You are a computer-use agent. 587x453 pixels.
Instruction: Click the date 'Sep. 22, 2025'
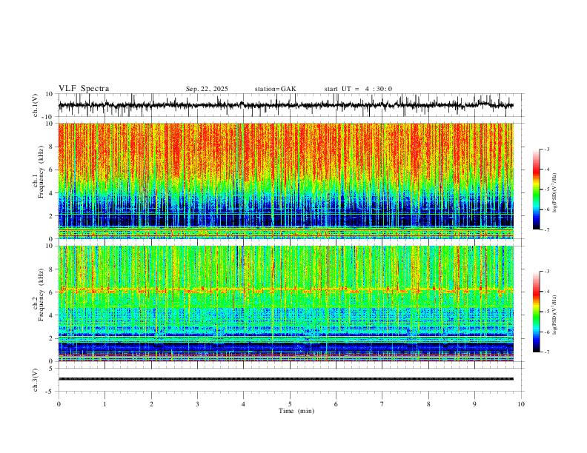click(x=207, y=89)
